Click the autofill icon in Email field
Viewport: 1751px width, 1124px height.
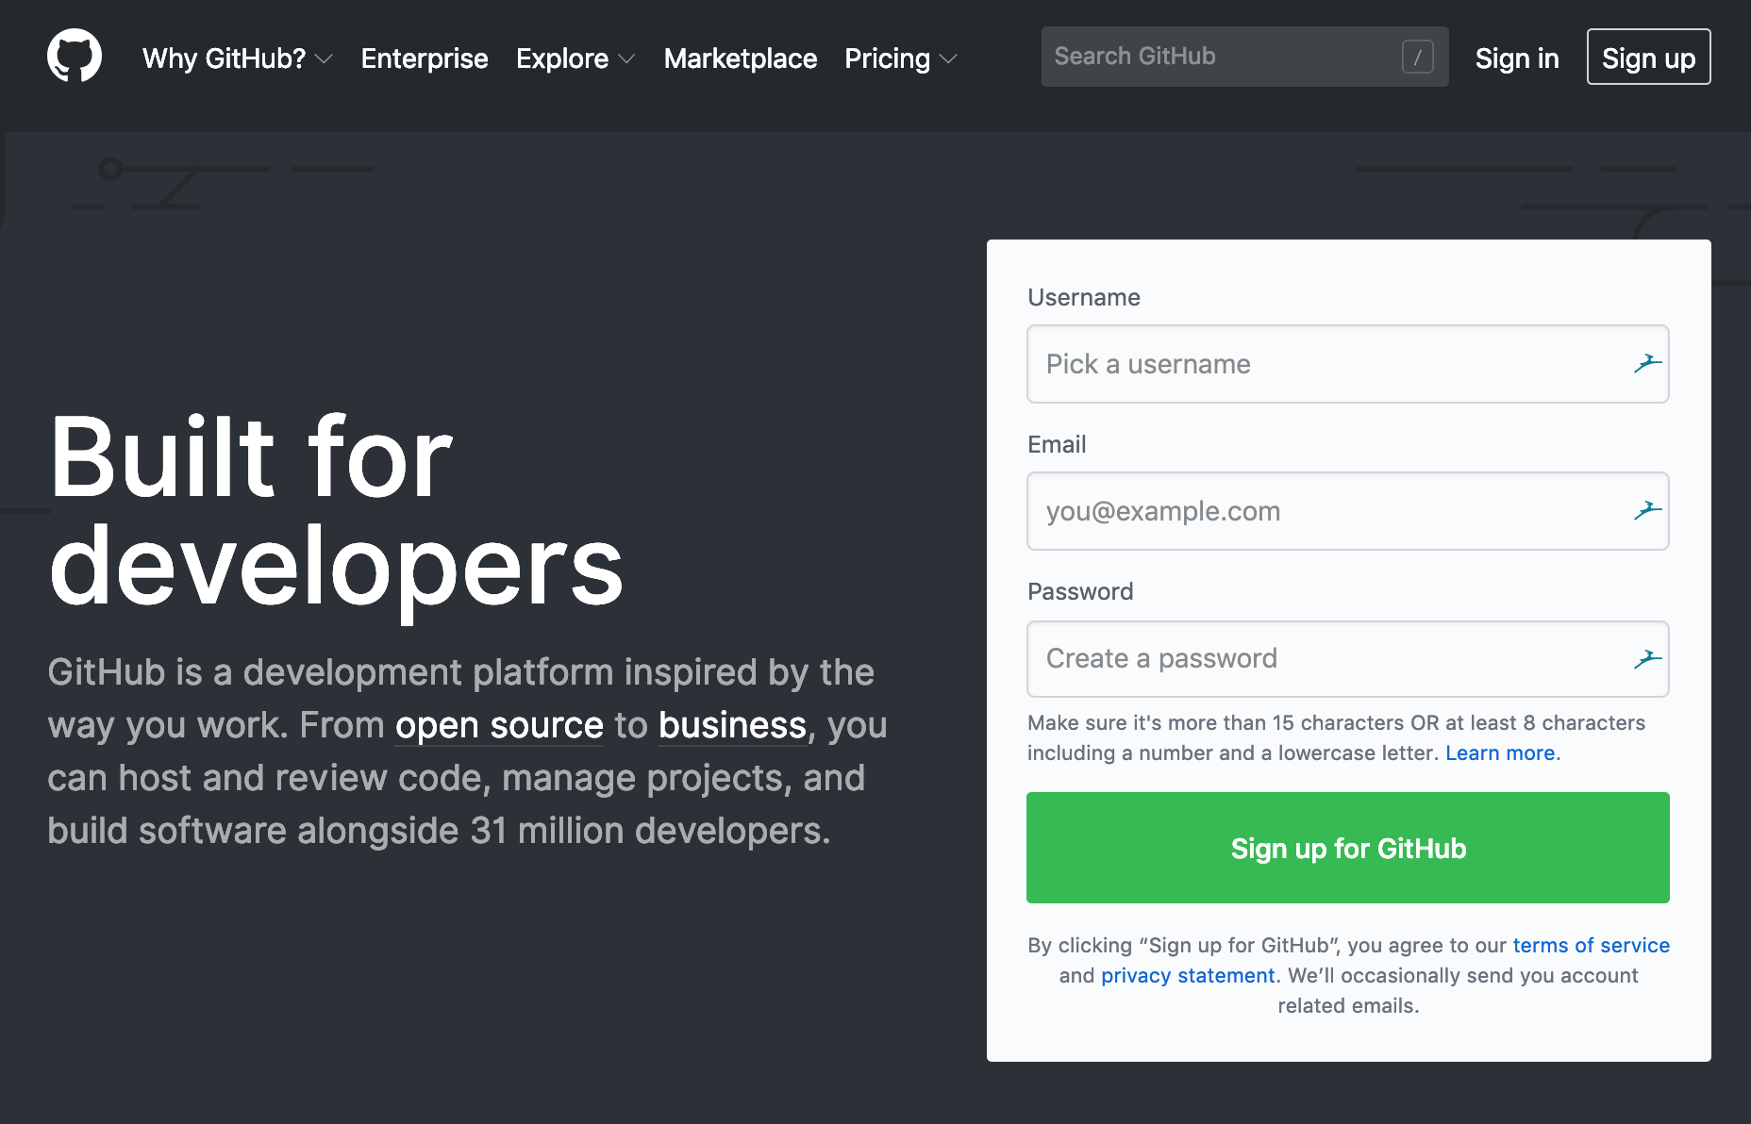coord(1647,511)
